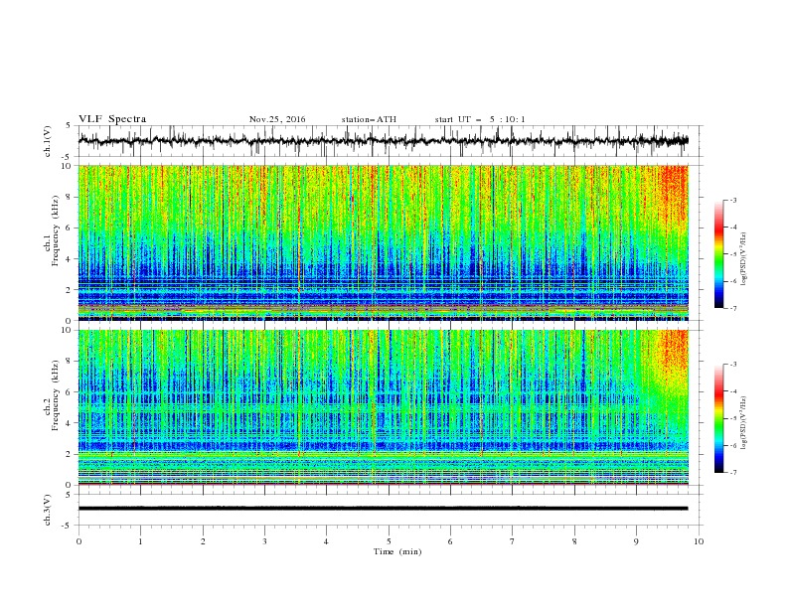Click the "Time (min)" axis label
Screen dimensions: 787x608
(397, 551)
